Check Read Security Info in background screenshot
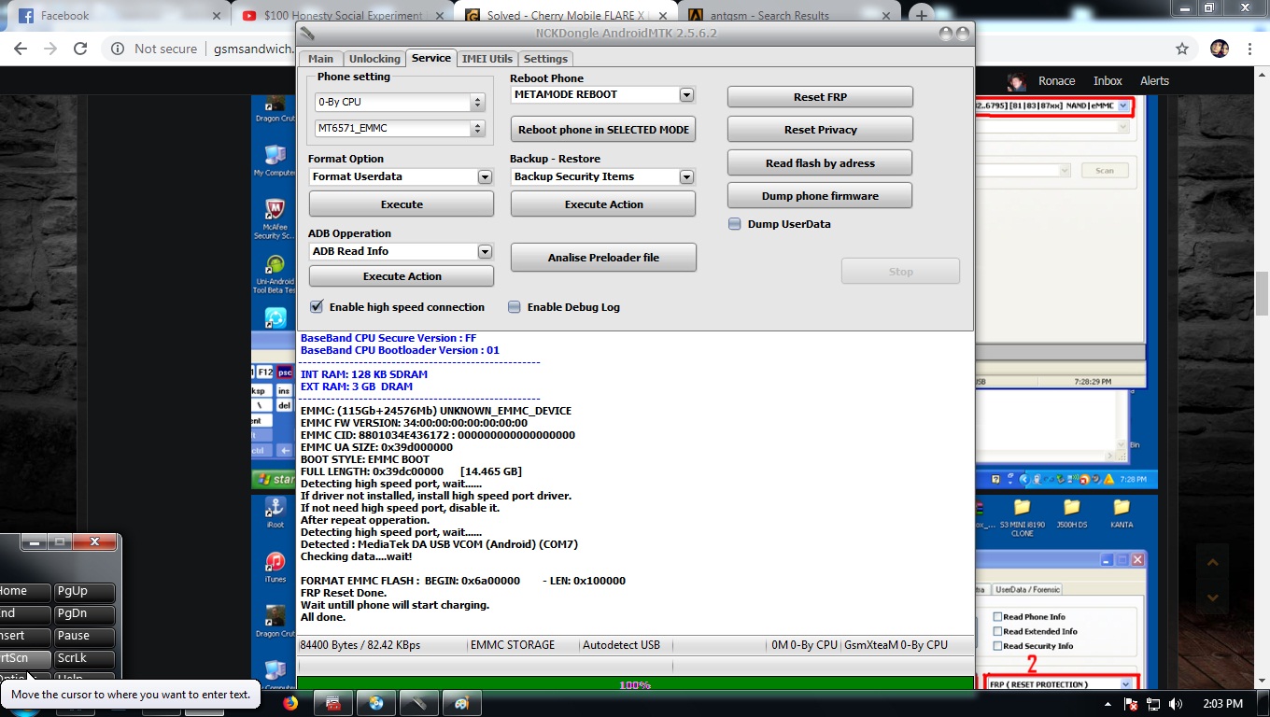 click(x=997, y=646)
